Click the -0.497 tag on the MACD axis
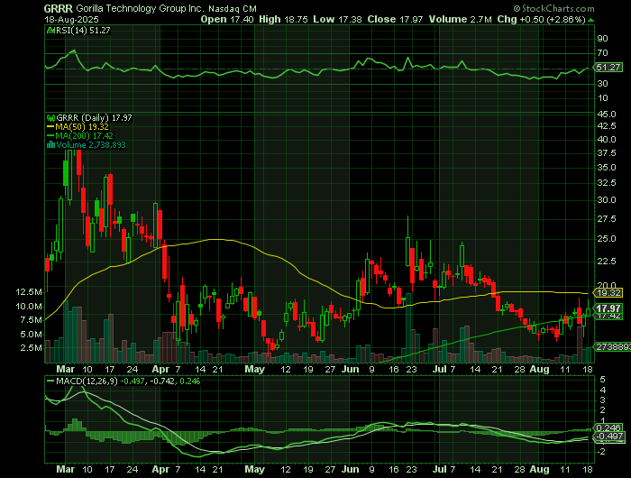The width and height of the screenshot is (631, 478). [x=609, y=437]
